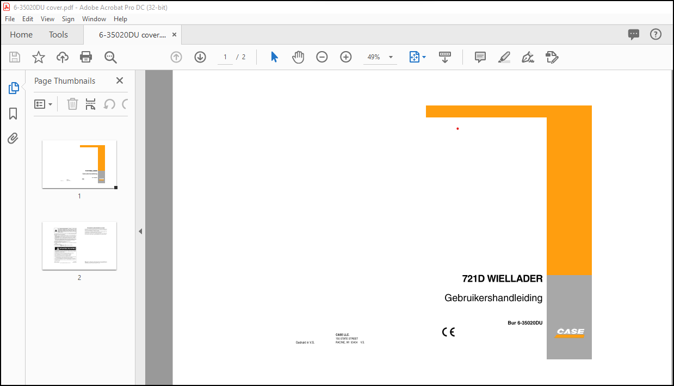Close the 6-35020DU cover document tab
This screenshot has height=386, width=674.
coord(174,34)
